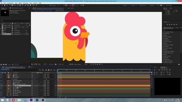Step to previous frame in Preview panel
Screen dimensions: 182x102
click(169, 25)
